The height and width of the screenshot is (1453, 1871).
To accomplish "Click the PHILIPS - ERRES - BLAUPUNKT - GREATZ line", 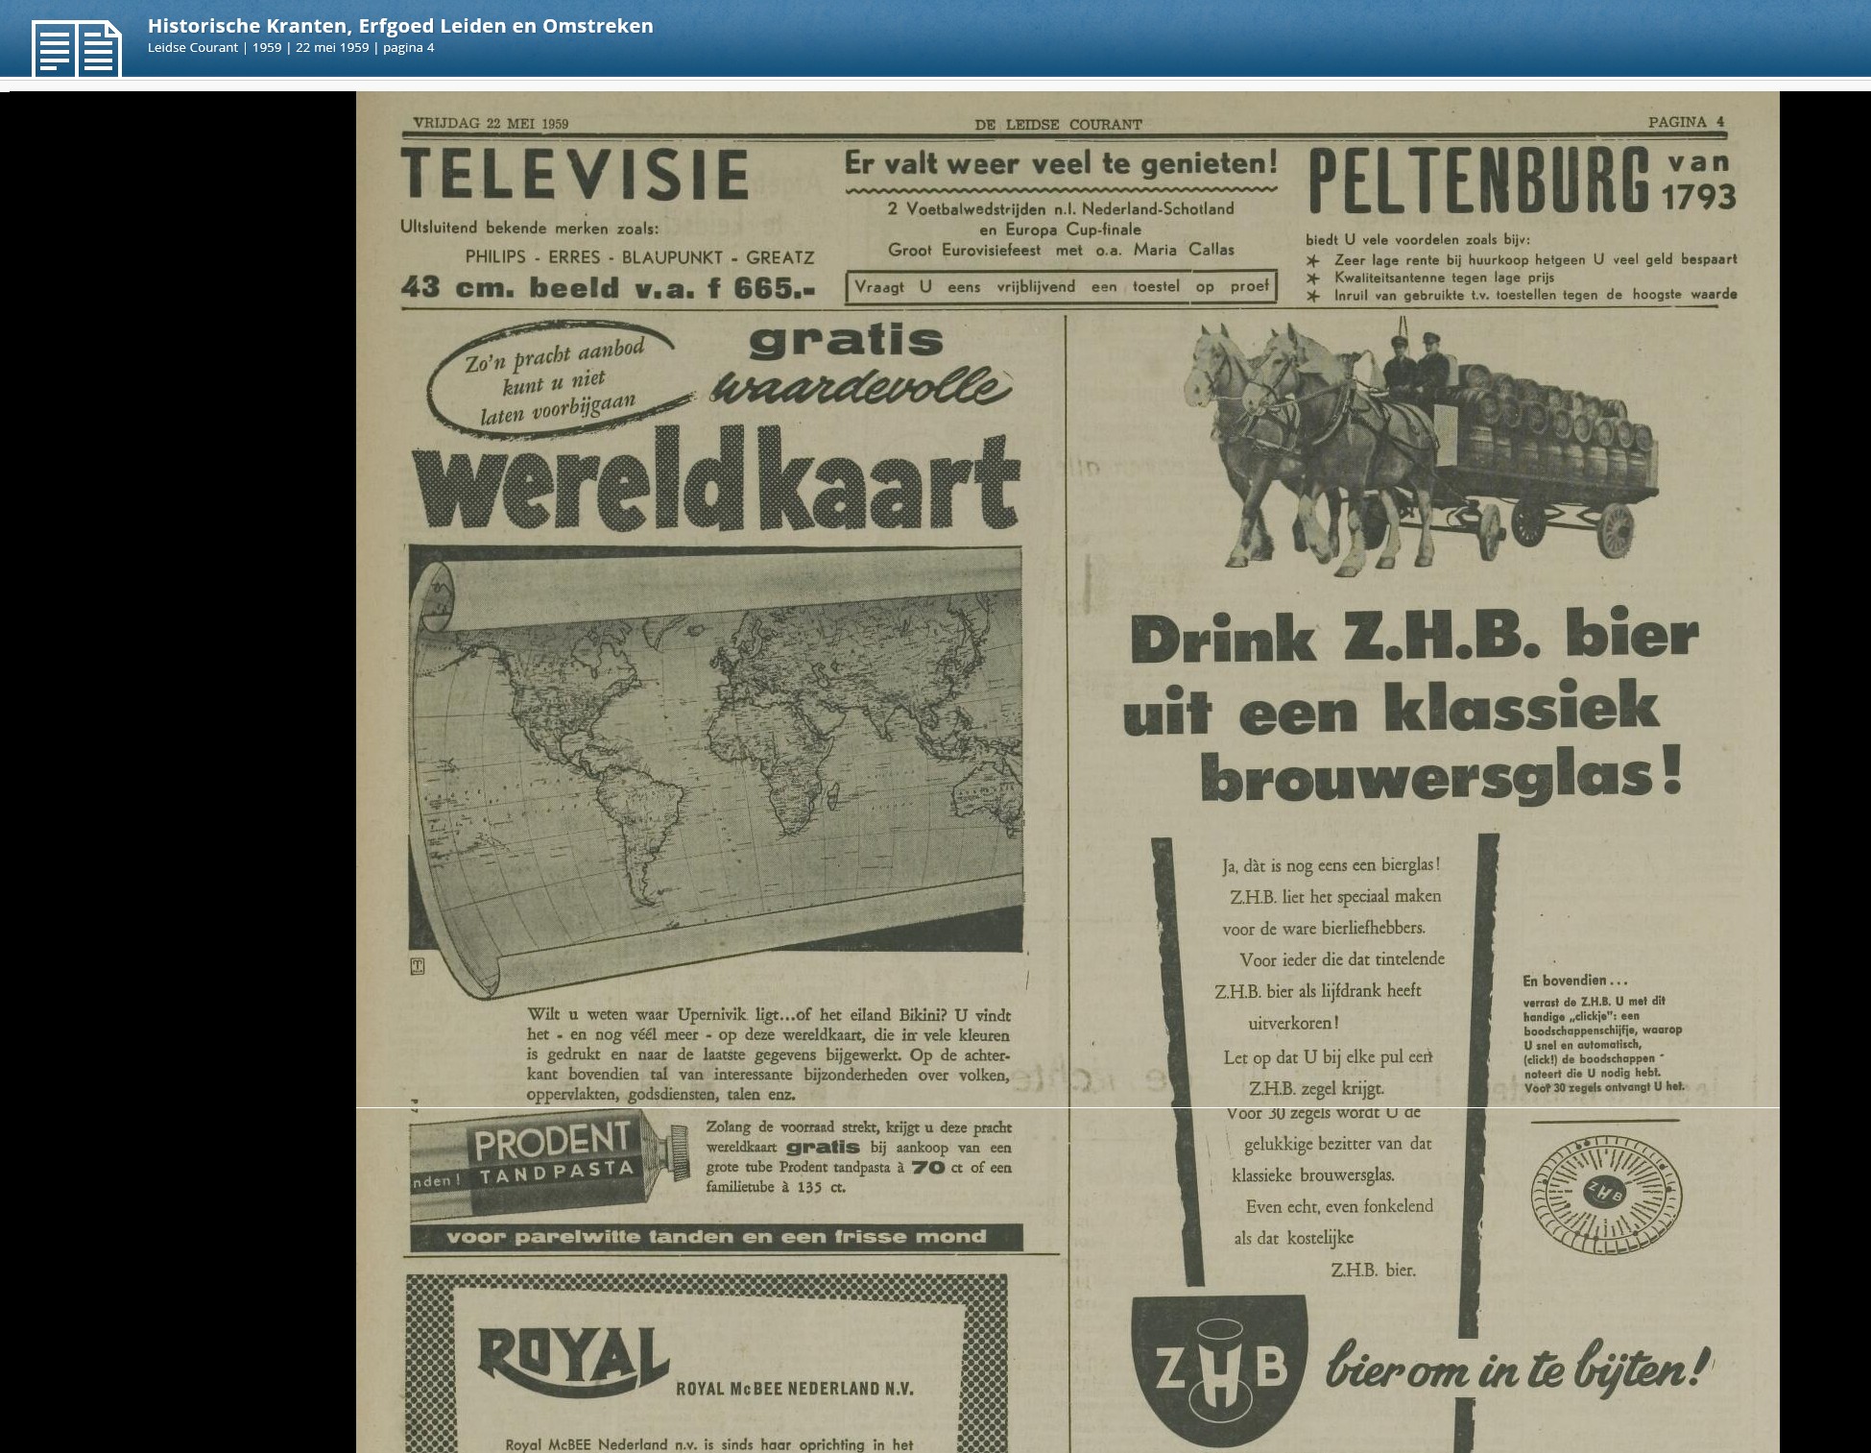I will click(639, 257).
